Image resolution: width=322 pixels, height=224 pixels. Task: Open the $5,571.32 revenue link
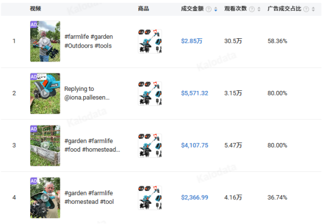[195, 93]
